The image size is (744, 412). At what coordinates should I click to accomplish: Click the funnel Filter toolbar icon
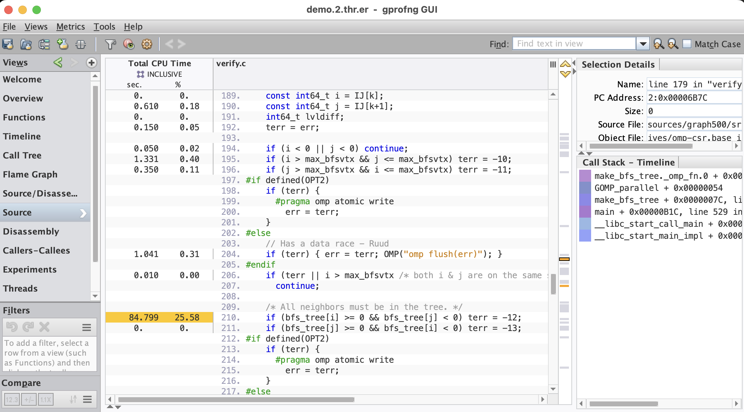110,44
